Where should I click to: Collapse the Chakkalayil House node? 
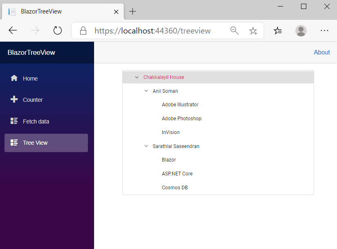137,77
